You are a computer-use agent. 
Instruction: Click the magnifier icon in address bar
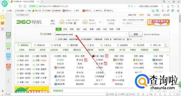tap(162, 6)
